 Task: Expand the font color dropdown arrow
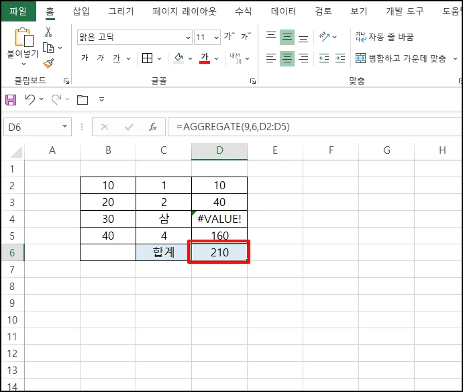217,58
